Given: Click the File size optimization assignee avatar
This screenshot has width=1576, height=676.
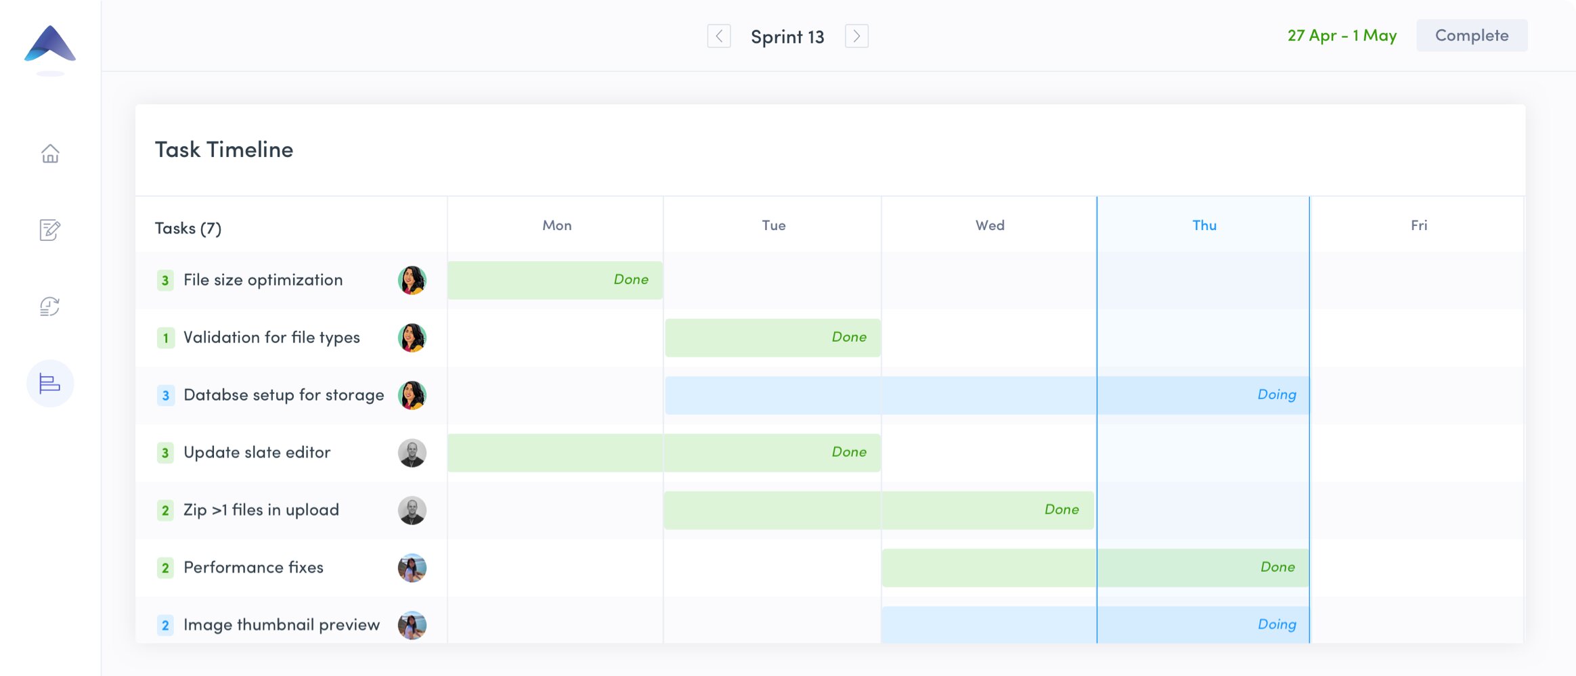Looking at the screenshot, I should point(412,280).
